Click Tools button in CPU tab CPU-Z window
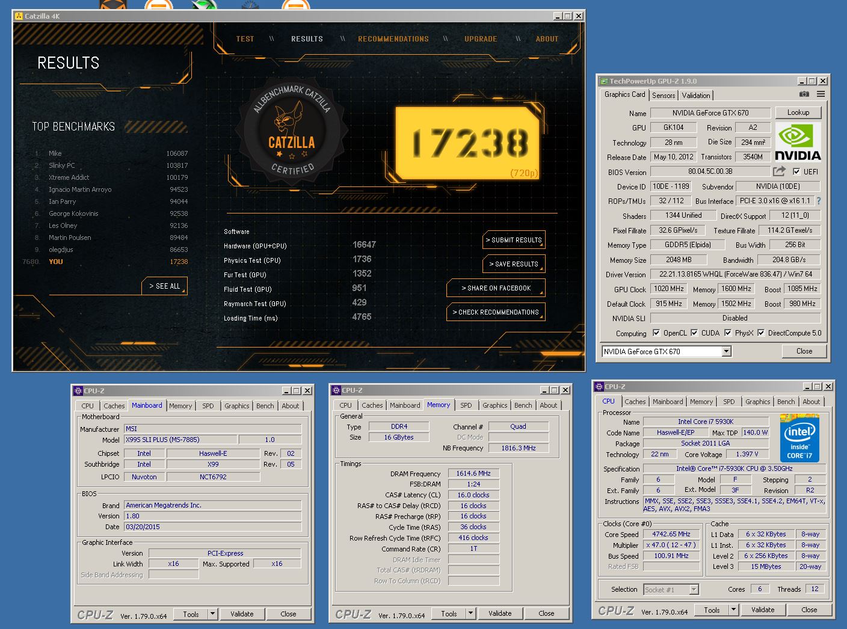The height and width of the screenshot is (629, 847). point(712,610)
